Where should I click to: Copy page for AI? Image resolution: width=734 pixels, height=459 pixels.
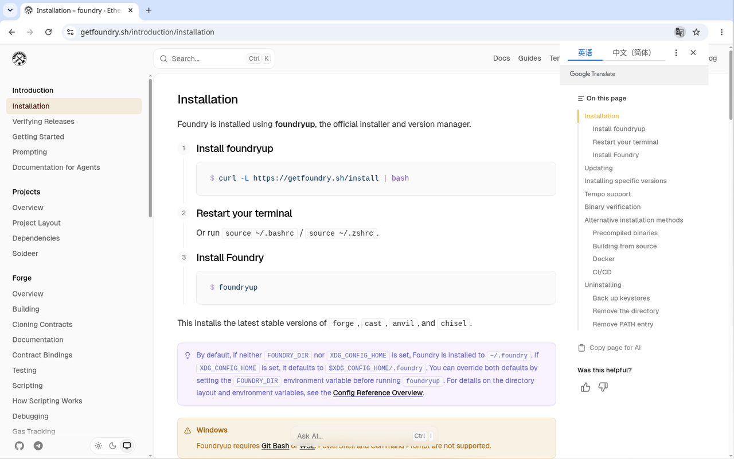coord(609,348)
